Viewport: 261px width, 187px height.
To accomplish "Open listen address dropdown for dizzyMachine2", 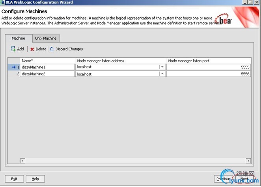I will coord(162,74).
